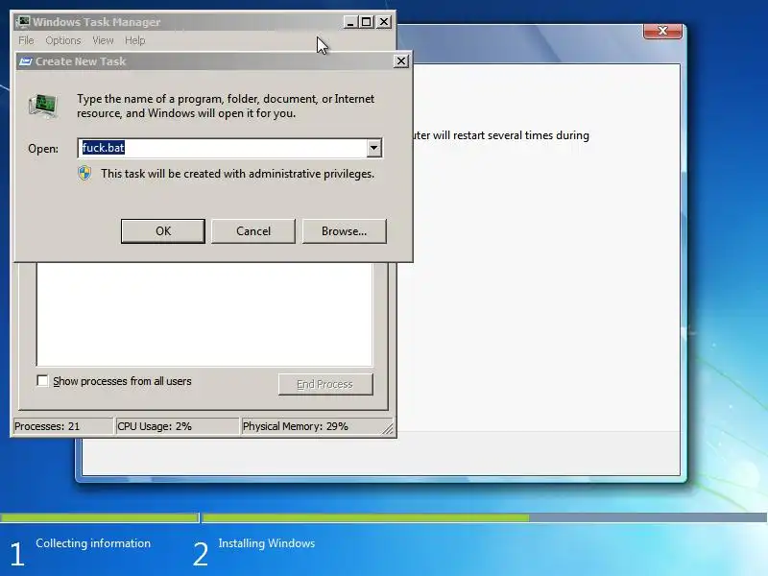Image resolution: width=768 pixels, height=576 pixels.
Task: Open the Browse... file picker
Action: click(344, 230)
